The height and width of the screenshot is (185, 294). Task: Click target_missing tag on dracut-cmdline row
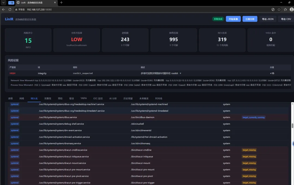249,150
